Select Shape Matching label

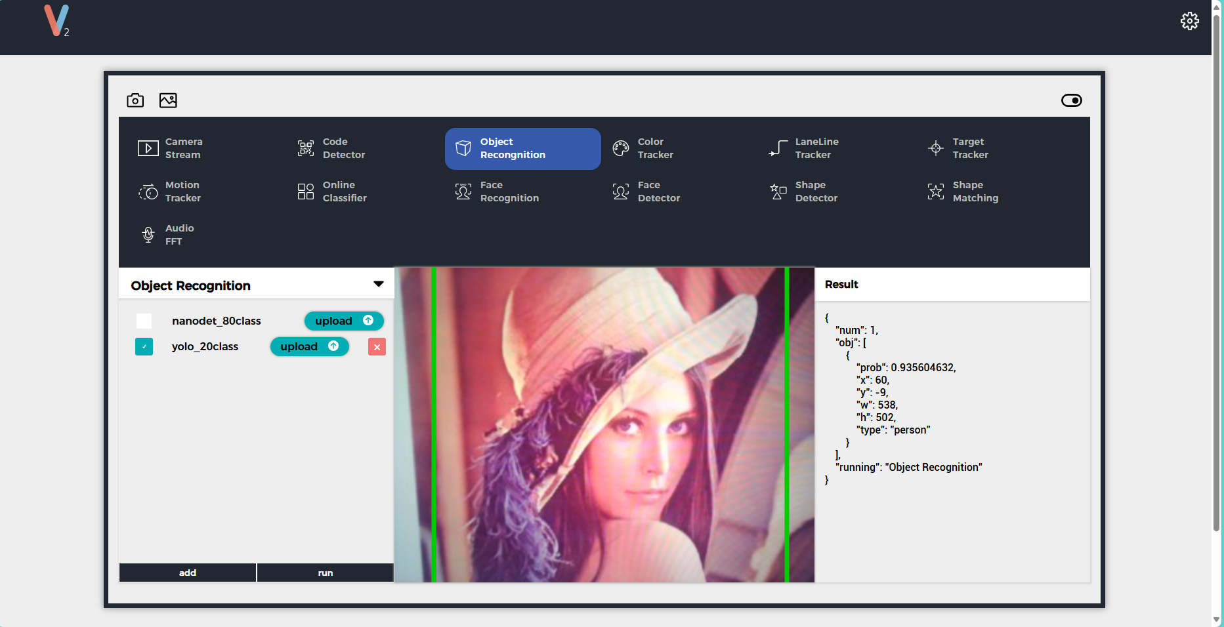click(975, 192)
